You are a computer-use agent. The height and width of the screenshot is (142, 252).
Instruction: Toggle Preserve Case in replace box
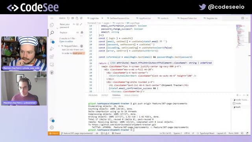(78, 32)
